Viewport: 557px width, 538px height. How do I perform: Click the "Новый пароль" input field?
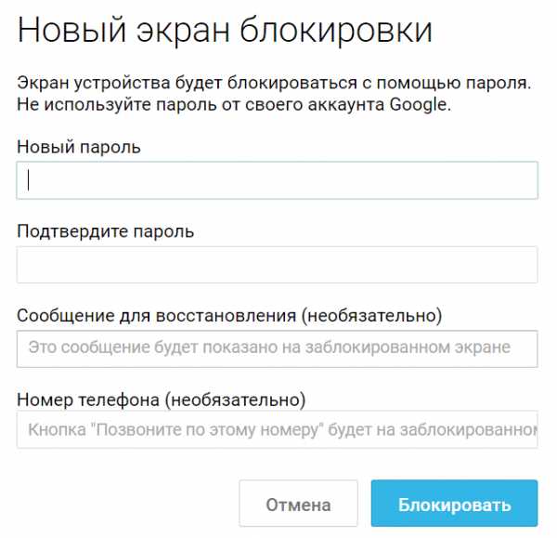tap(277, 180)
